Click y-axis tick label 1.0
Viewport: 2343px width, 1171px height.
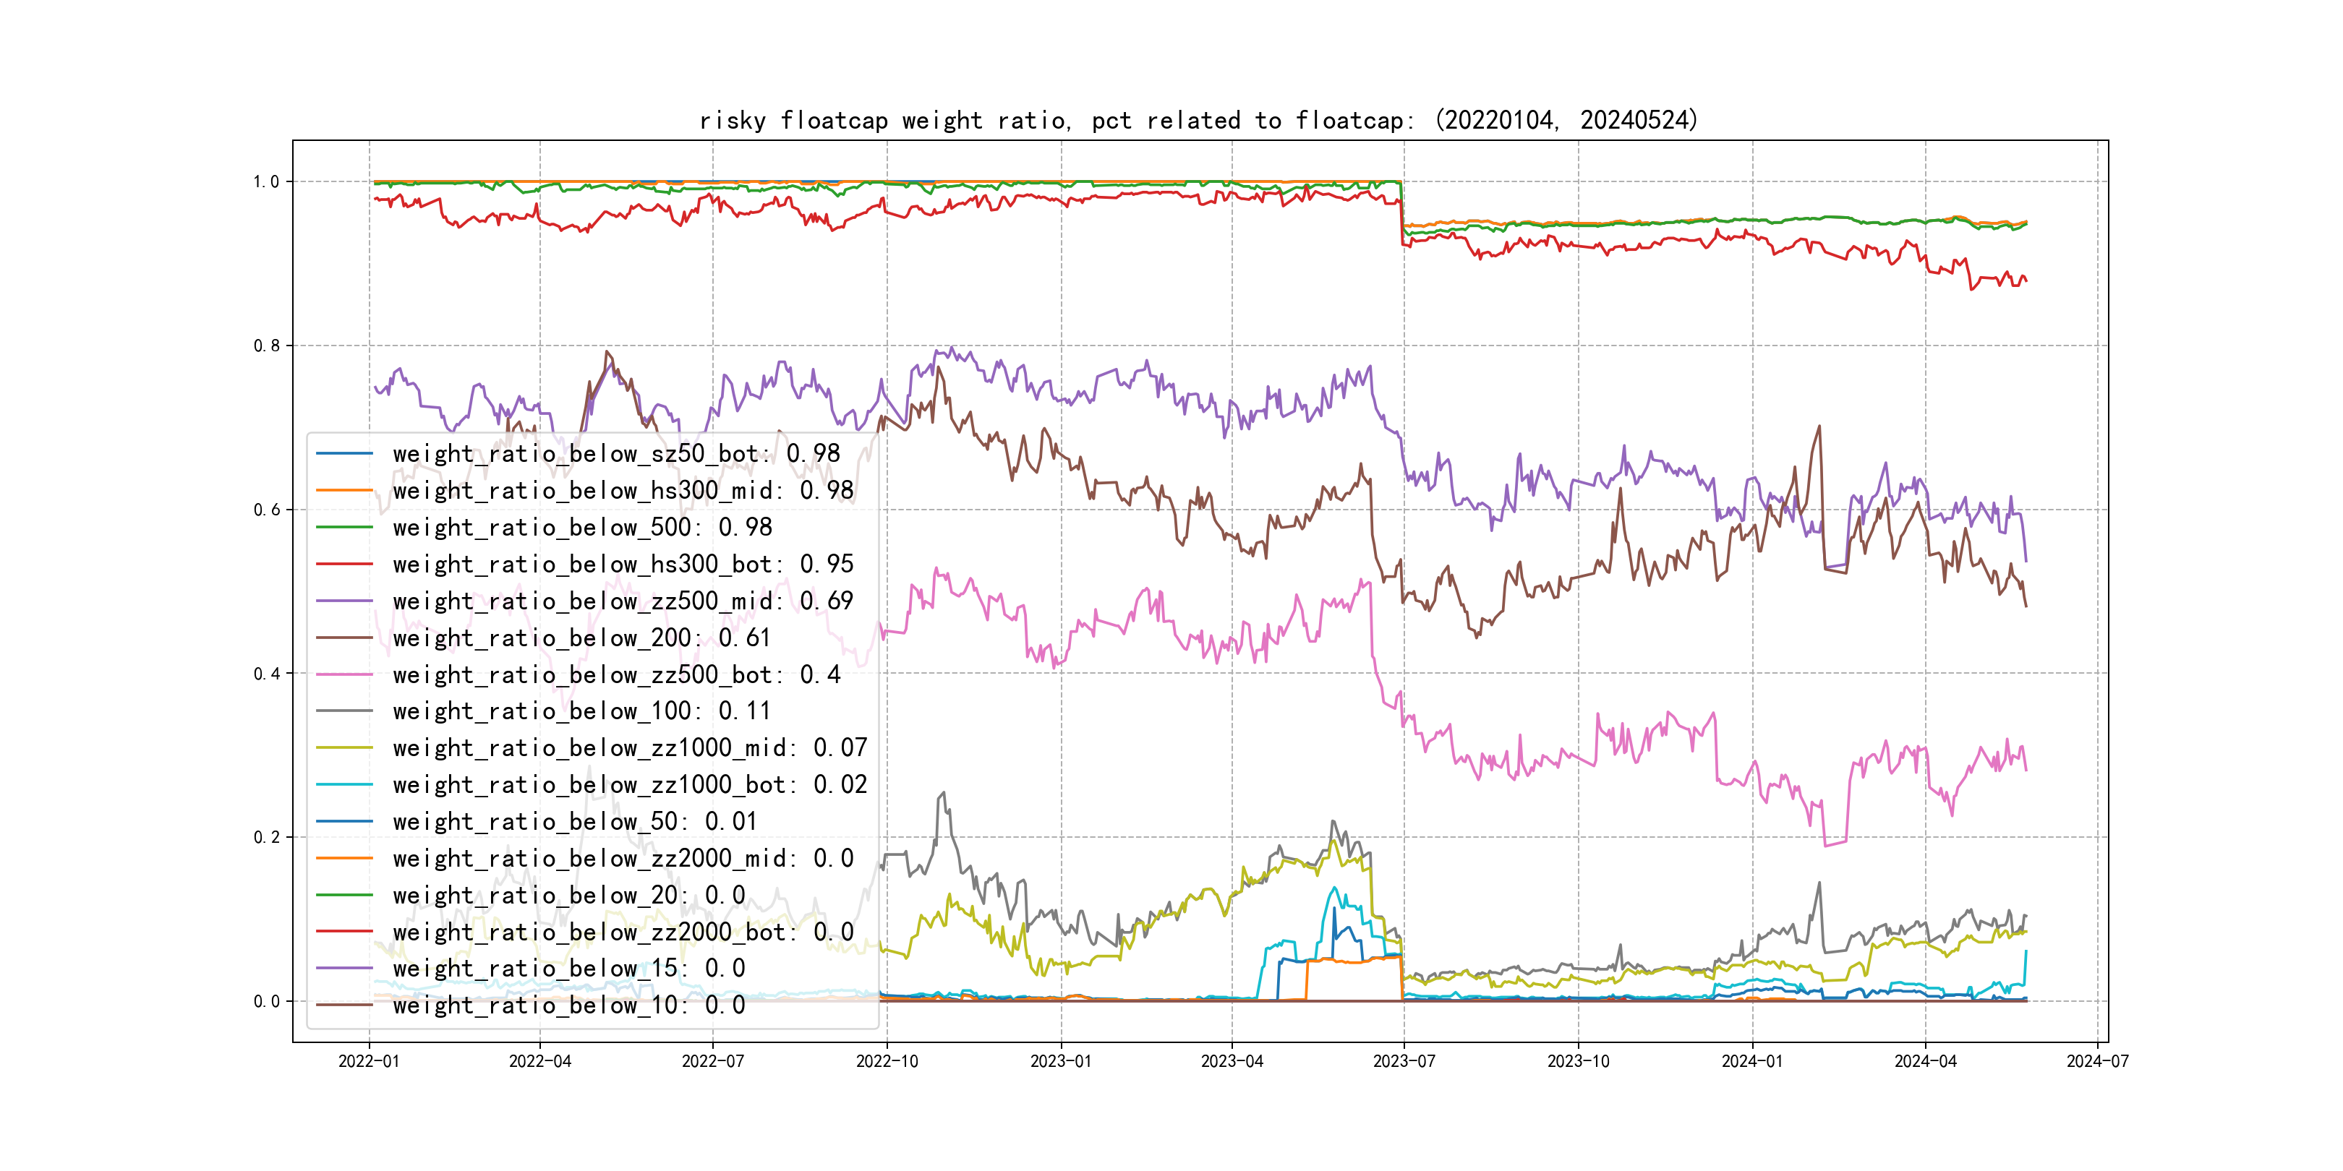click(x=265, y=182)
